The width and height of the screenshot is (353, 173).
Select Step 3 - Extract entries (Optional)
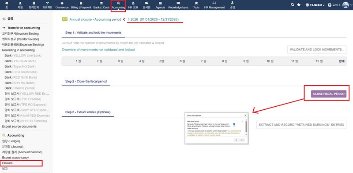(x=88, y=112)
